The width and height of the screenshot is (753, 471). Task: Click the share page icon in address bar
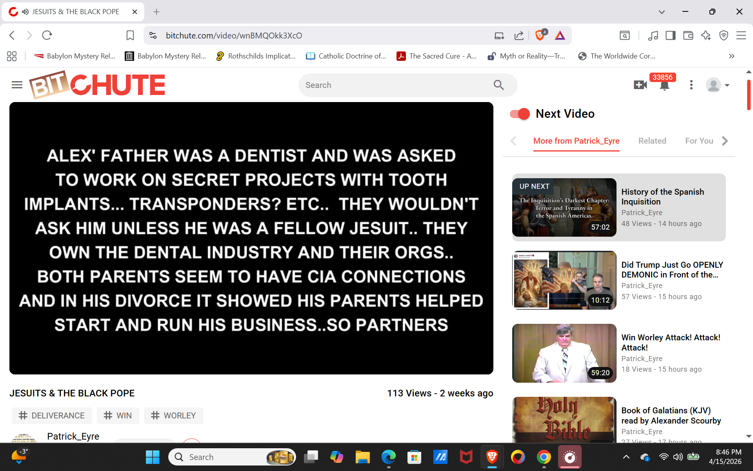pos(519,36)
